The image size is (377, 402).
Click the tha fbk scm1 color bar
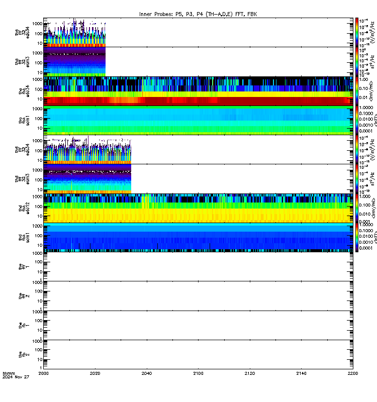[x=357, y=120]
